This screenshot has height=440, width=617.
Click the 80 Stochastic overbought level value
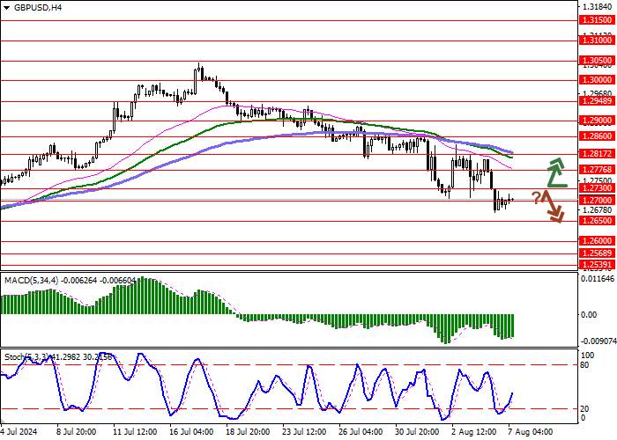(x=584, y=365)
